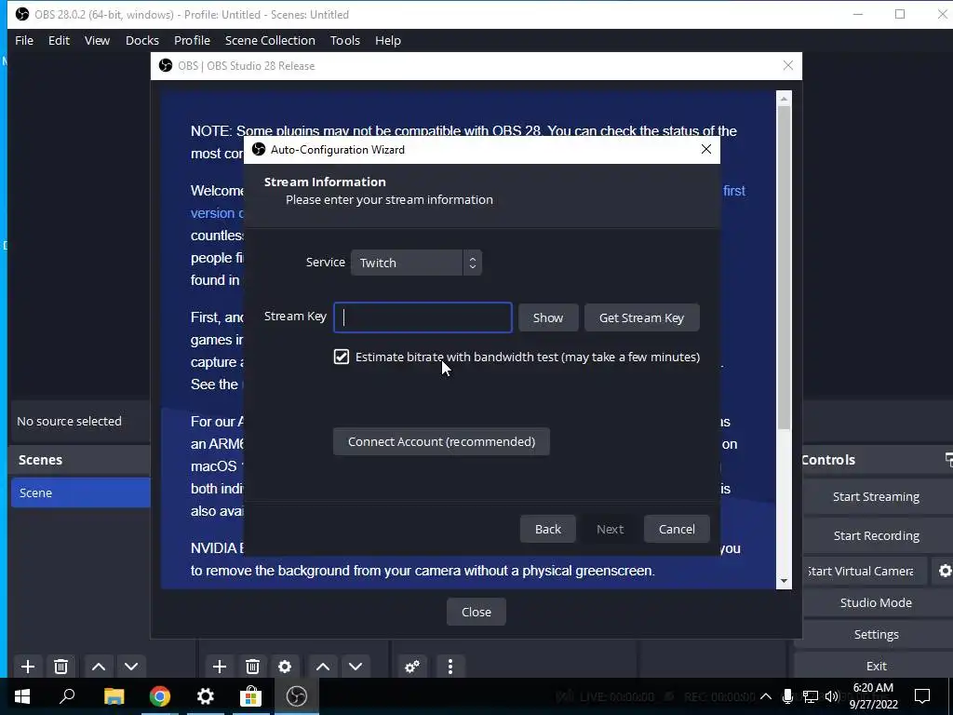Screen dimensions: 953x715
Task: Click the microphone tray icon
Action: pyautogui.click(x=787, y=696)
